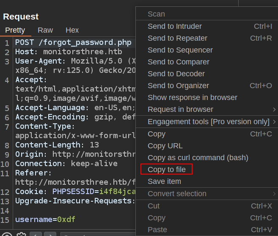278x236 pixels.
Task: Click the username=0xdf request body line
Action: pyautogui.click(x=45, y=219)
